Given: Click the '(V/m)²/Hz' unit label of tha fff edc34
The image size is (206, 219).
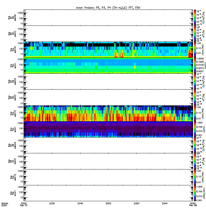Looking at the screenshot, I should [203, 18].
